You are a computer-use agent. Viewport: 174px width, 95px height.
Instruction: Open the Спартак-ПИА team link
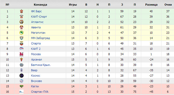pyautogui.click(x=40, y=92)
